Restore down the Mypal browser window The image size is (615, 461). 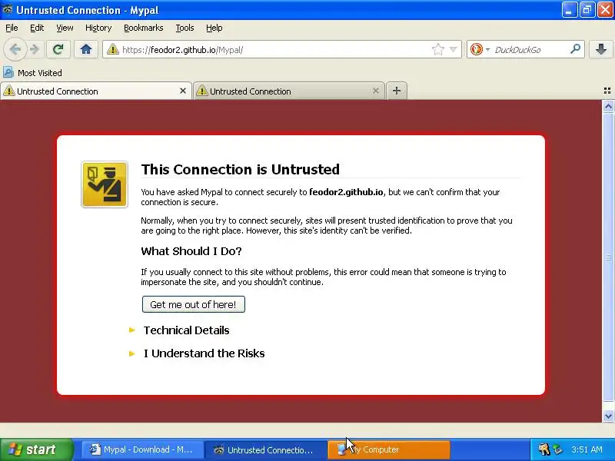[x=587, y=10]
